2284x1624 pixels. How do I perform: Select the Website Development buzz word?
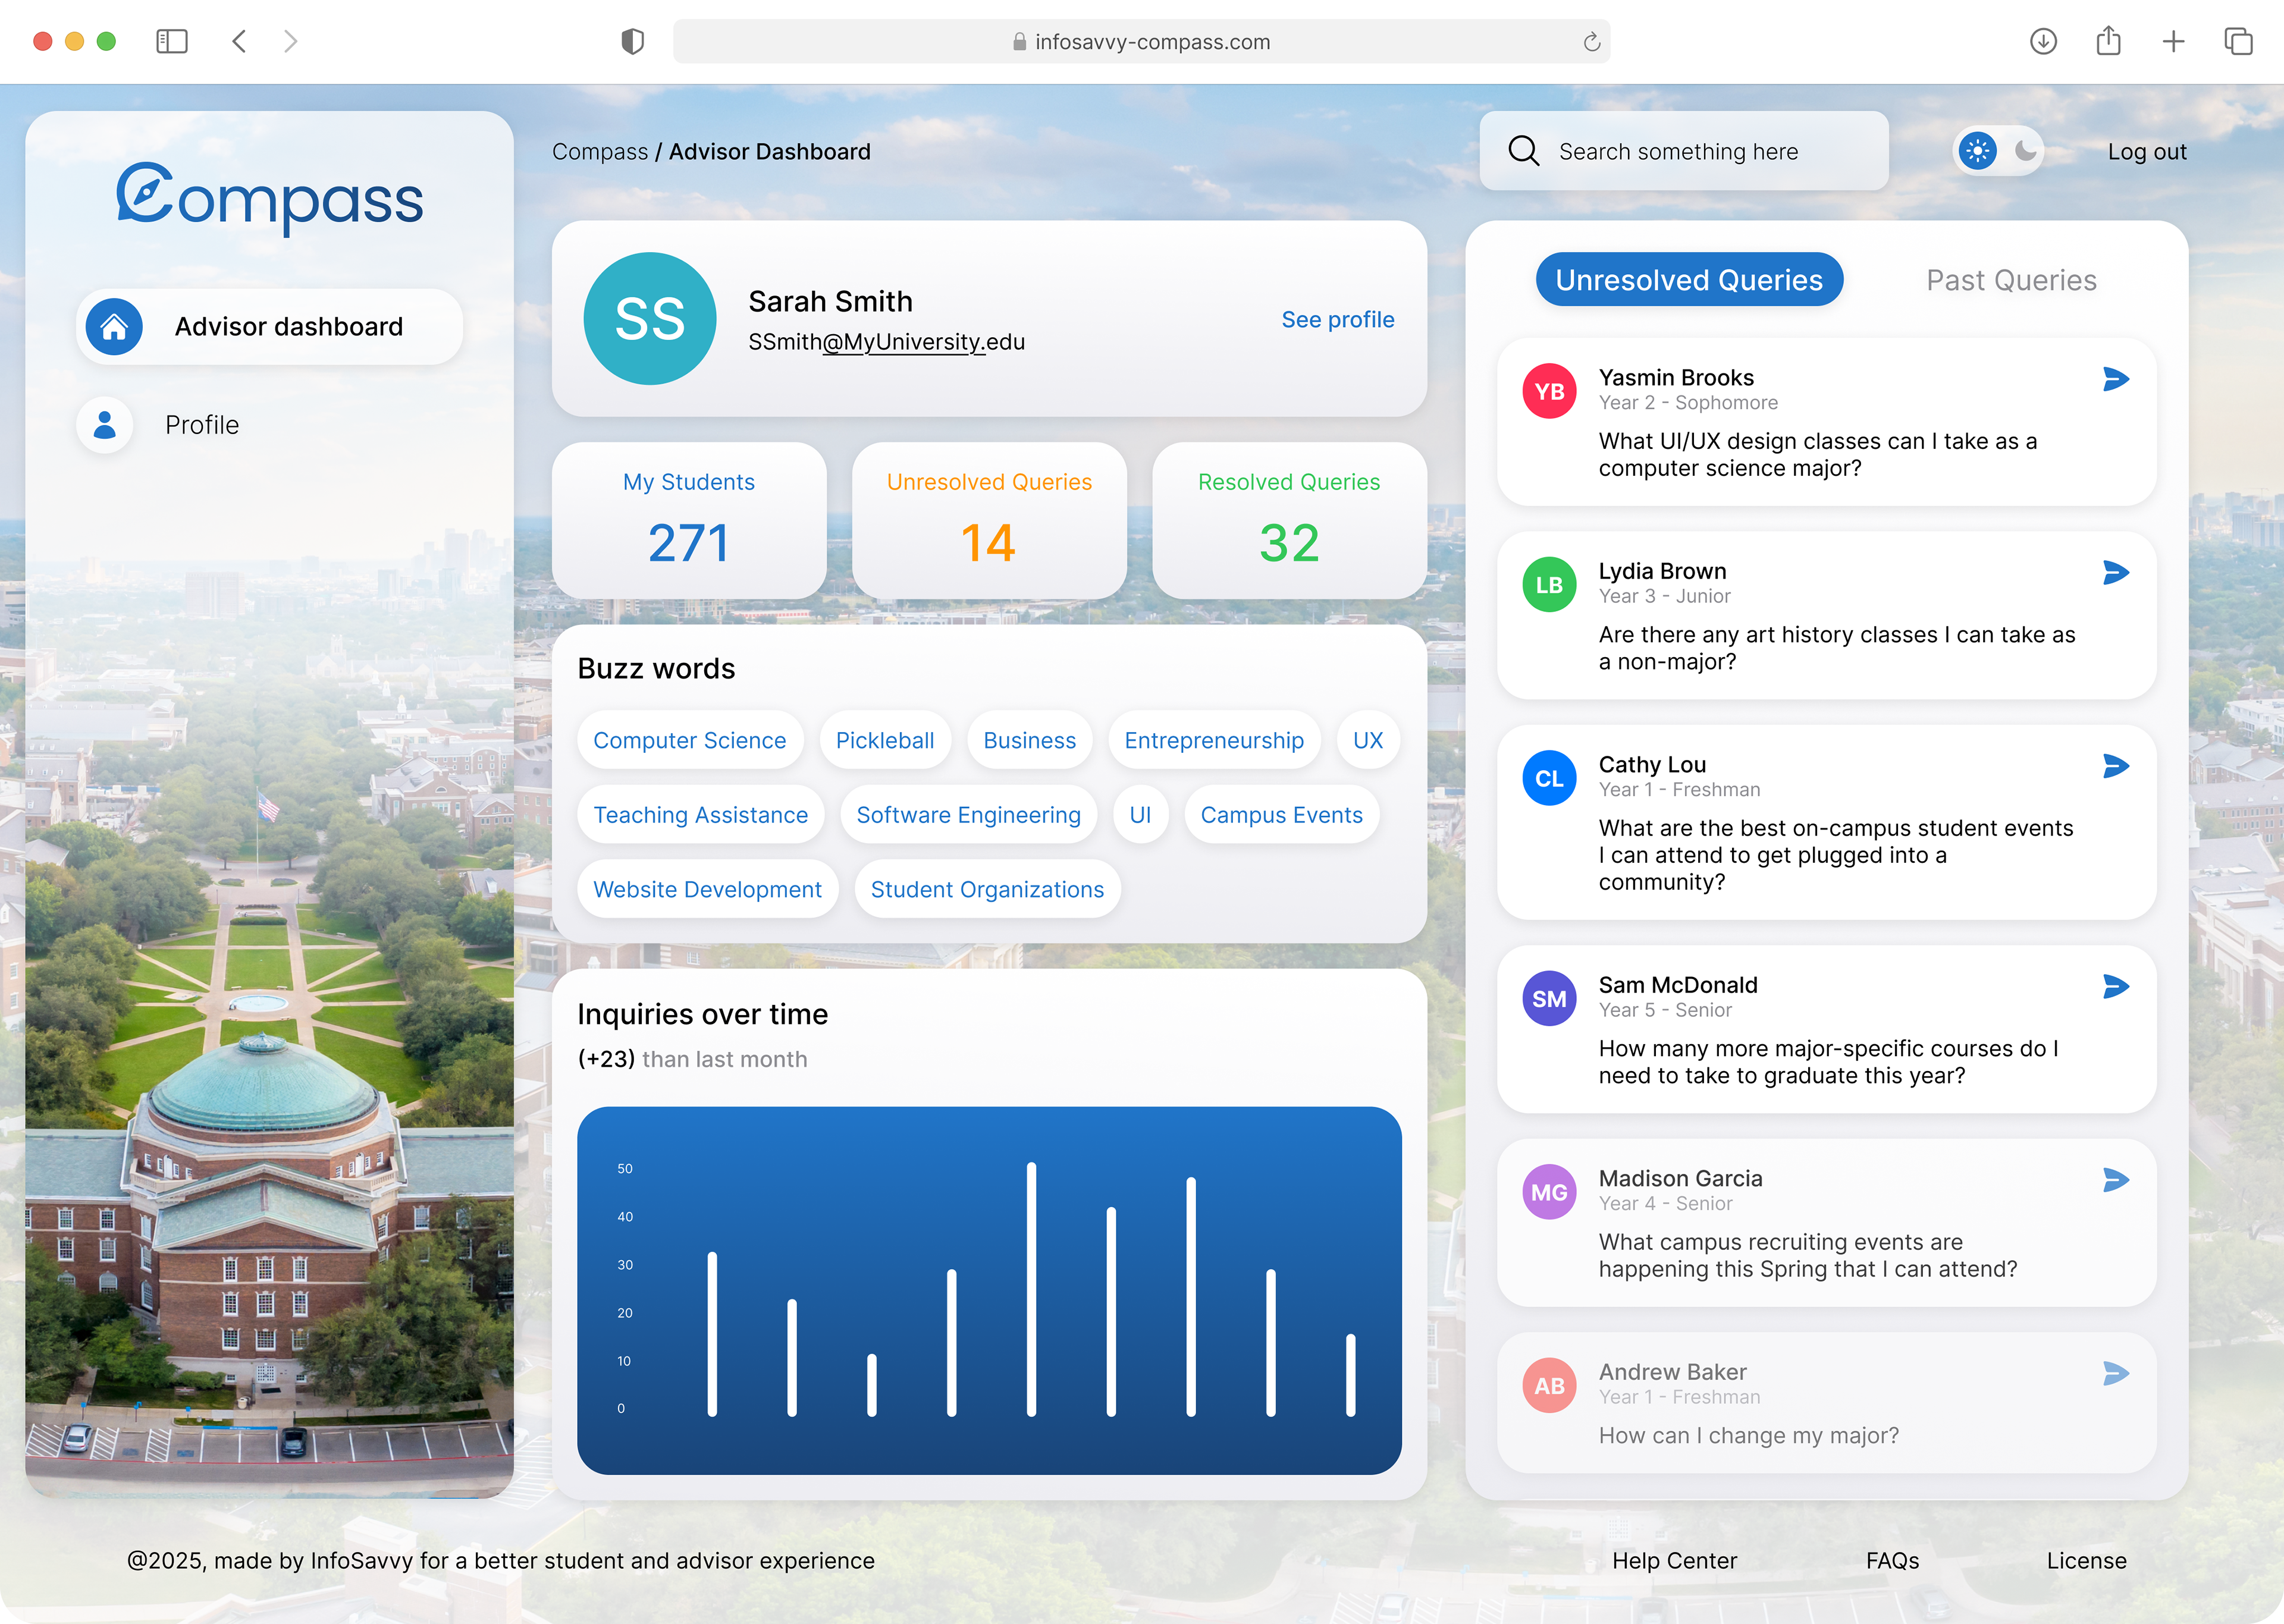click(x=707, y=890)
